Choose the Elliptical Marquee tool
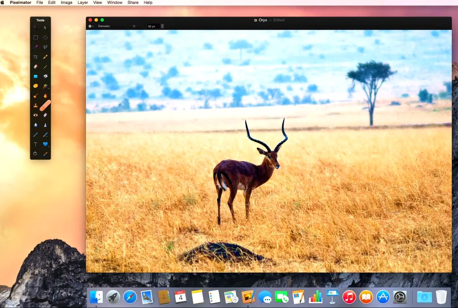The height and width of the screenshot is (308, 458). point(45,37)
